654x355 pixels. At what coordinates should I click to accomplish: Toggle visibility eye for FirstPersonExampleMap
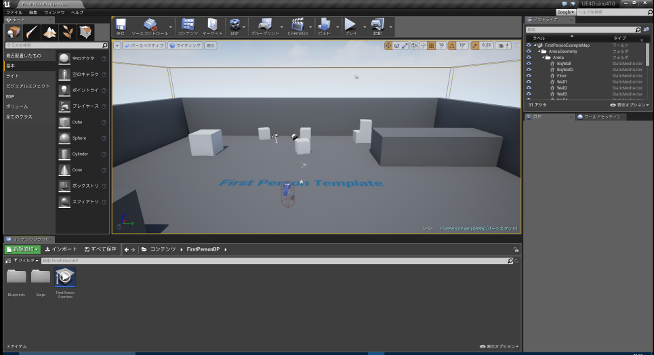coord(529,45)
